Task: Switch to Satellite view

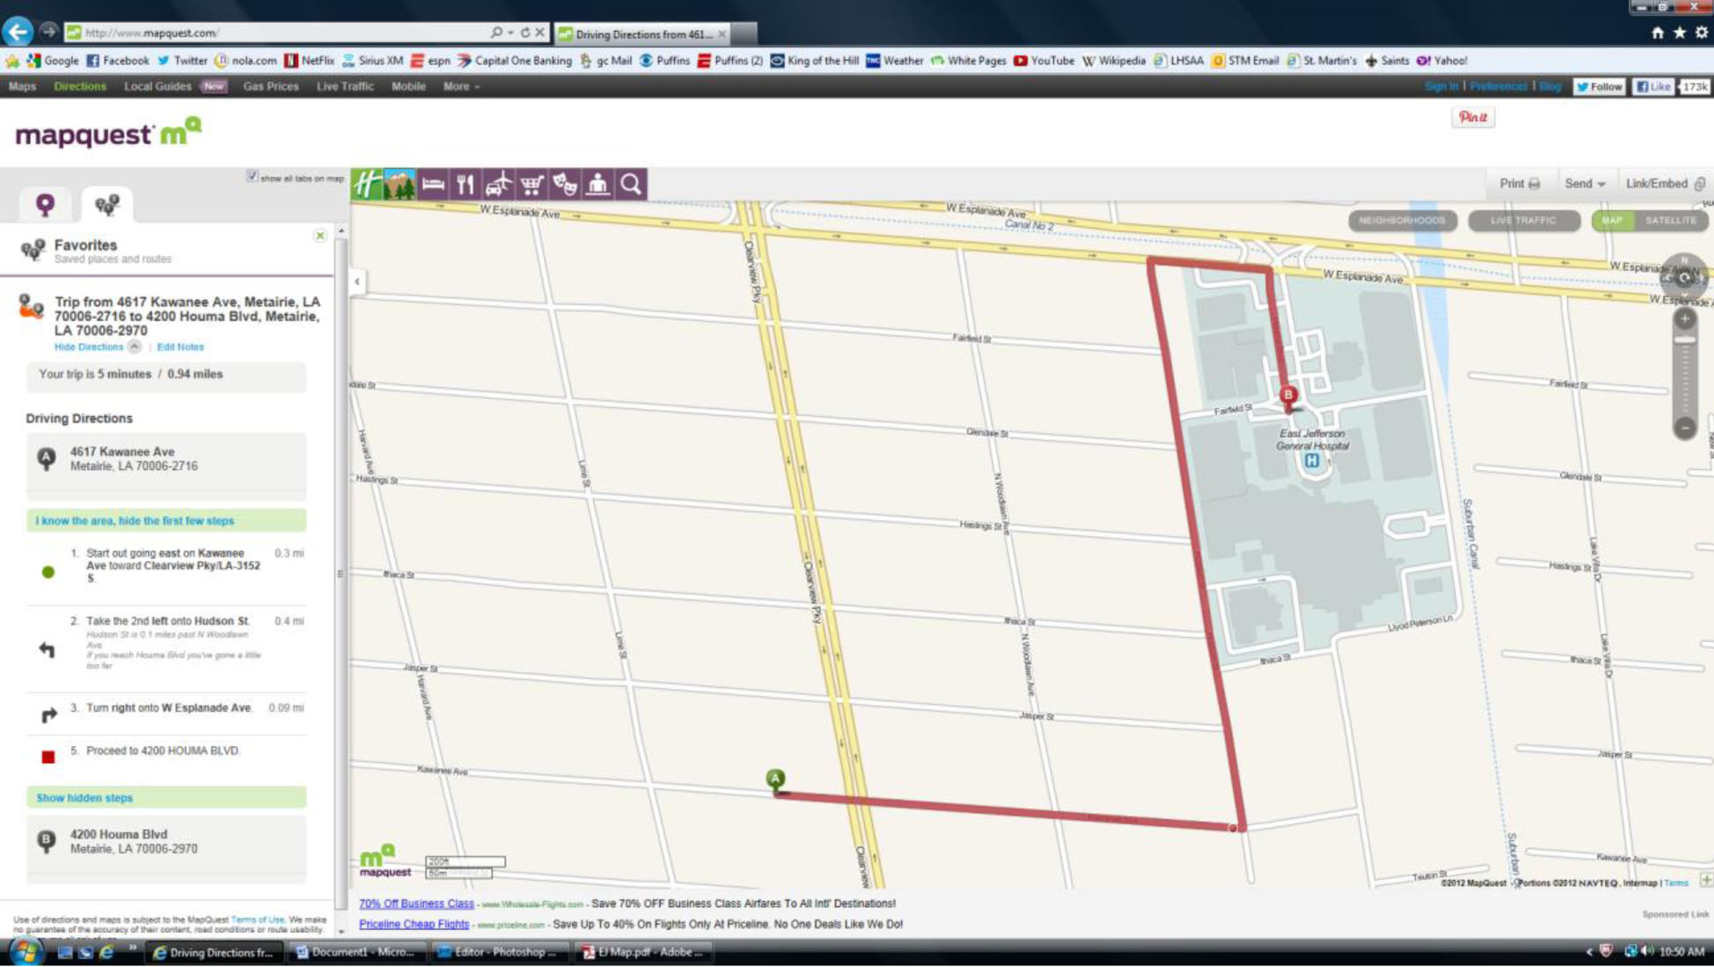Action: tap(1671, 220)
